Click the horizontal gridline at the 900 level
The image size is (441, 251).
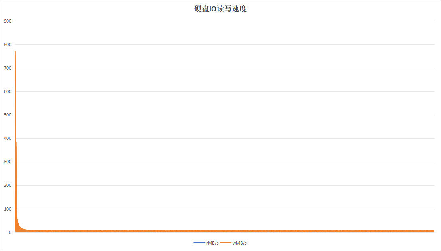click(225, 21)
